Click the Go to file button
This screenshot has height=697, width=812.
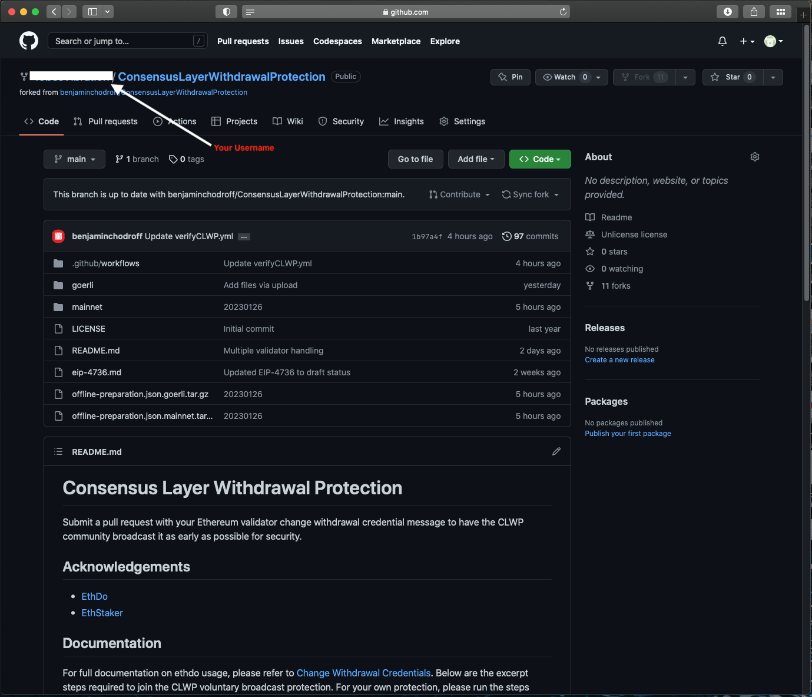coord(416,159)
